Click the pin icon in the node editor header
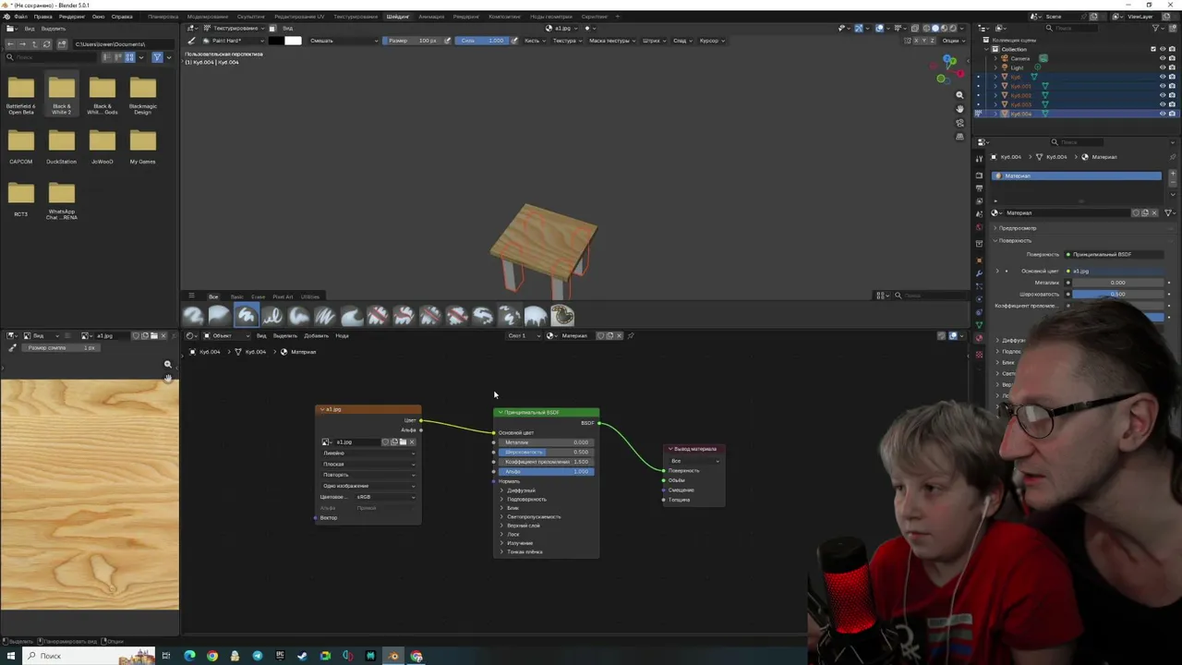Screen dimensions: 1182x665 tap(631, 335)
